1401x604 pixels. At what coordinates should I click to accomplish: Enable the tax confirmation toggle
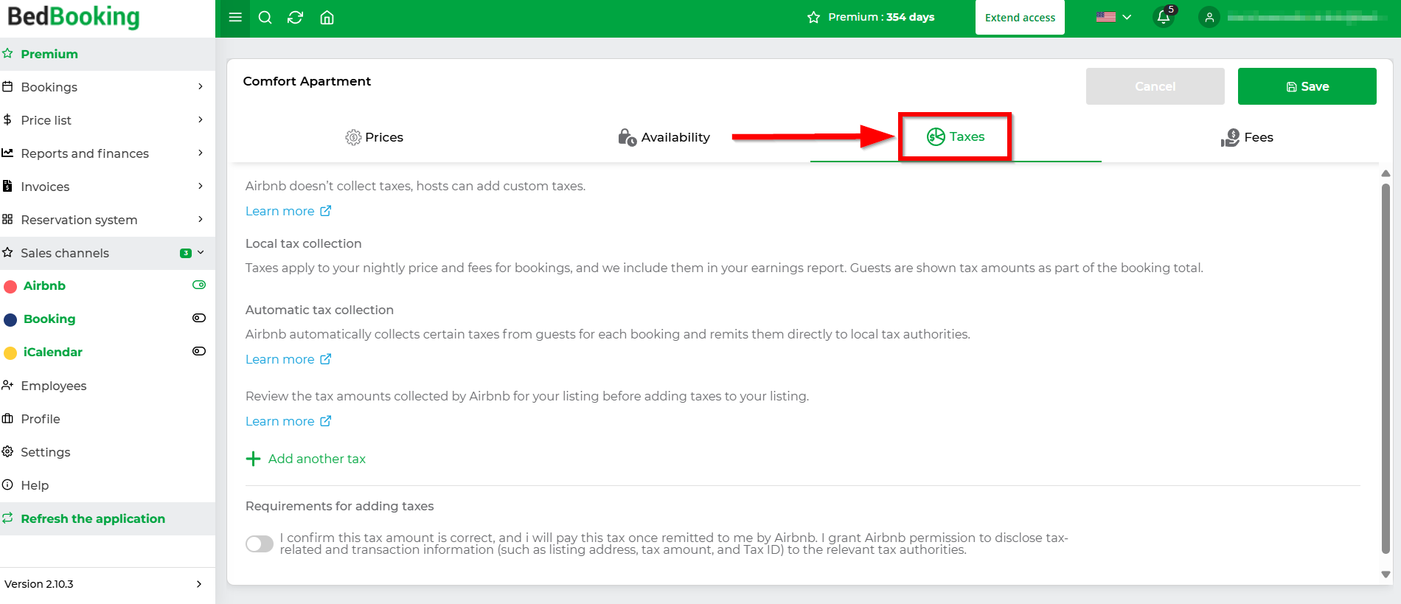point(260,544)
